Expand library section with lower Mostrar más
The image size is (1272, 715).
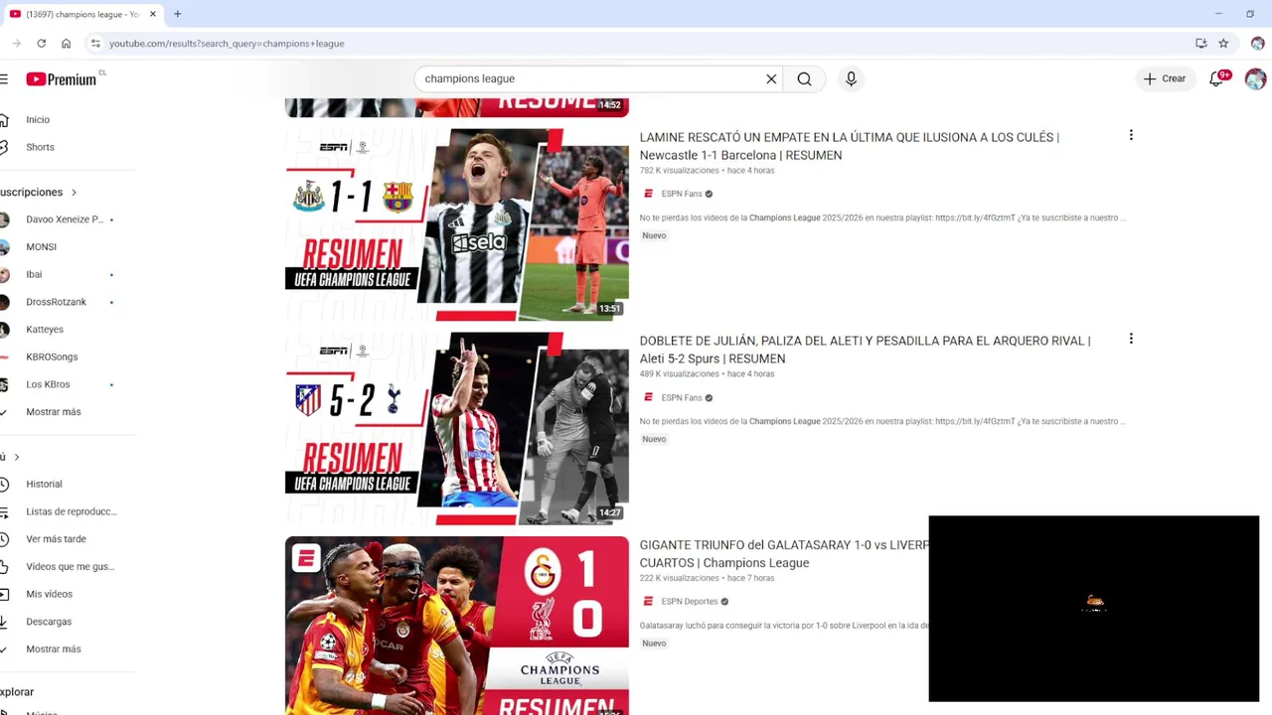54,649
